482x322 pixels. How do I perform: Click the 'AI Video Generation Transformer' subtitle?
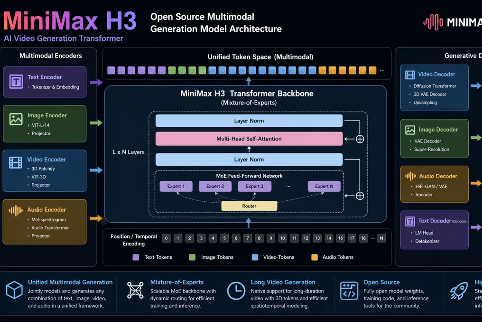[63, 38]
